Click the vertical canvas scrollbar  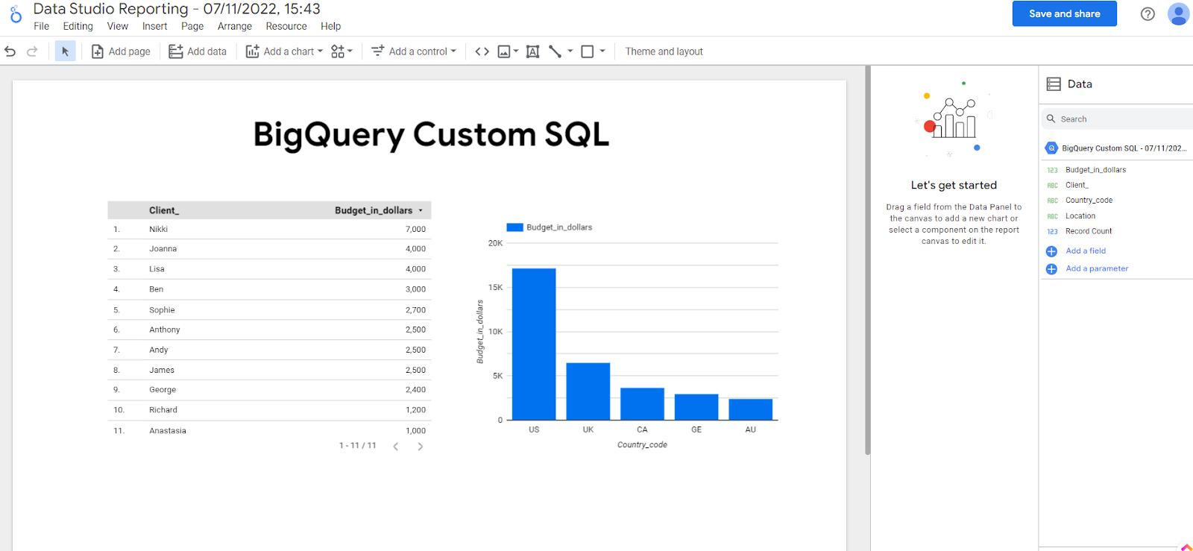coord(868,261)
